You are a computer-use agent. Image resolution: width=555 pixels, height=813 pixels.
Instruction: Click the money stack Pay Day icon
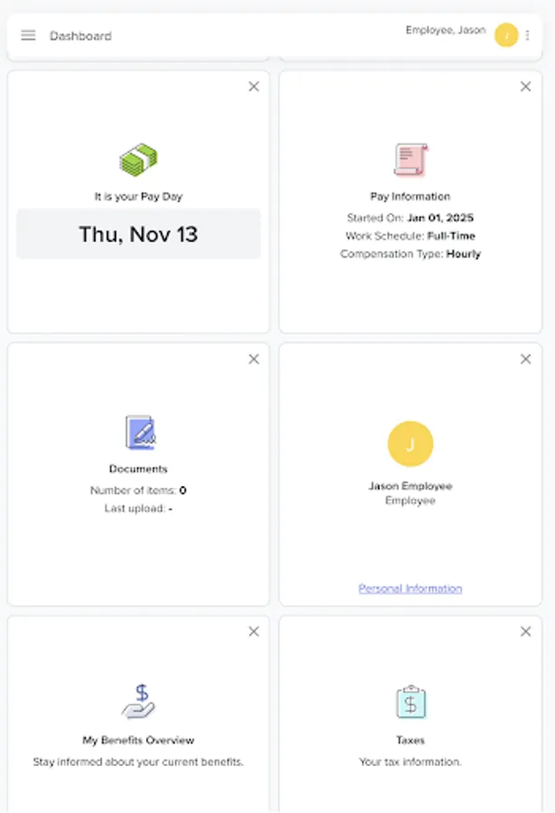(x=137, y=158)
